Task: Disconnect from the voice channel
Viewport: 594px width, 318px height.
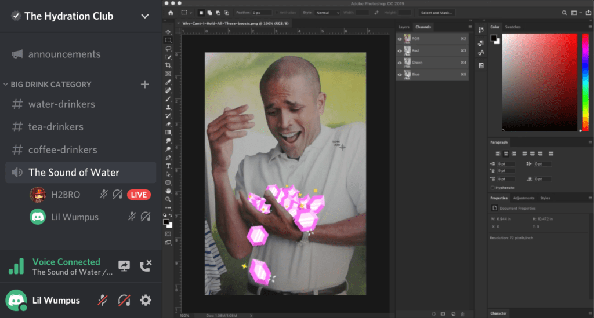Action: point(146,266)
